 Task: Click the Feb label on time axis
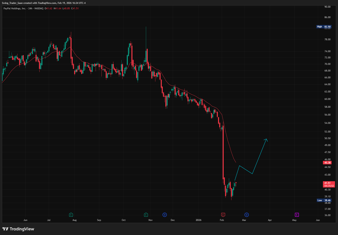tap(222, 220)
